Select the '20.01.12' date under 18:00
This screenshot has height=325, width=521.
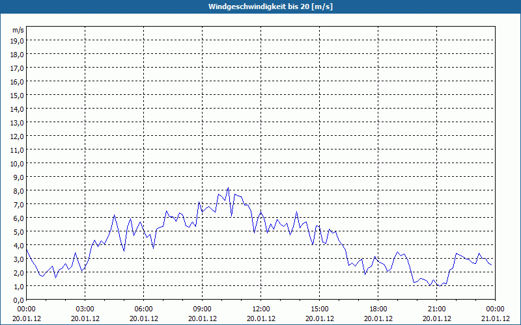coord(378,318)
